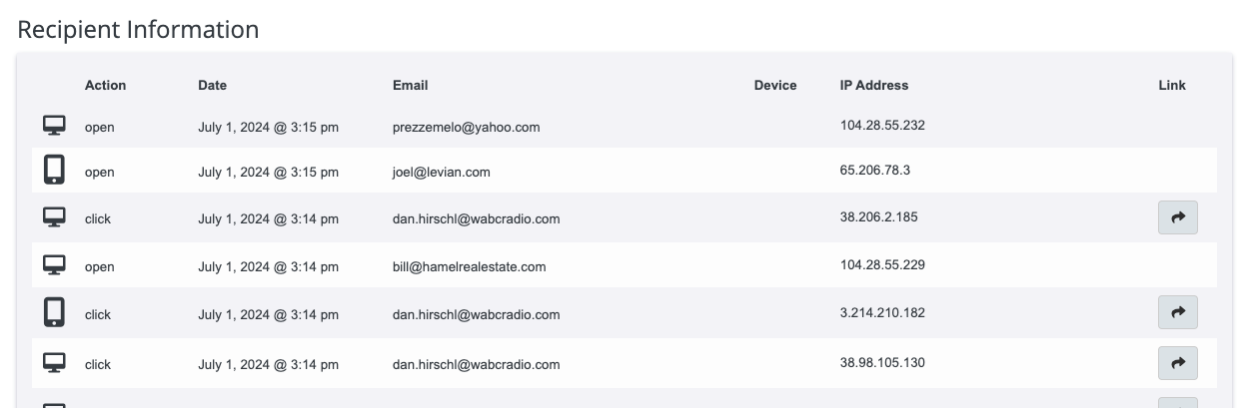Click the Email column header
Screen dimensions: 1249x408
pos(410,85)
